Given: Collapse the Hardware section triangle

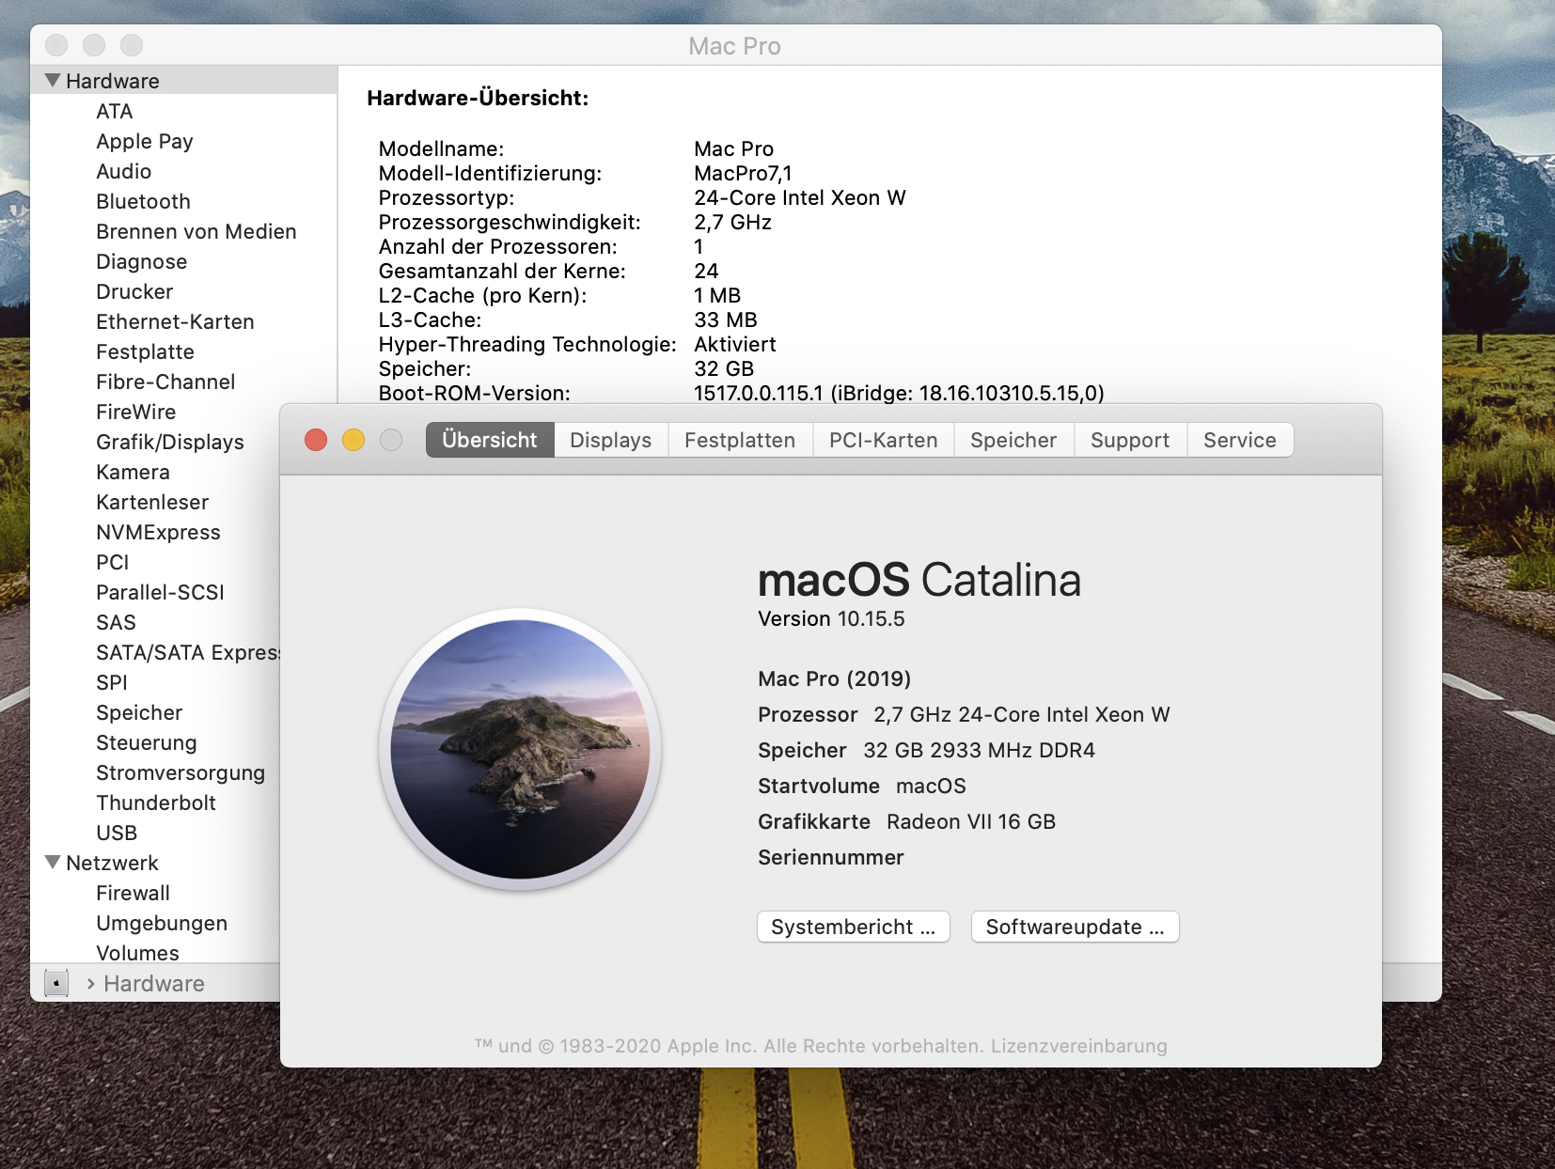Looking at the screenshot, I should (x=53, y=81).
